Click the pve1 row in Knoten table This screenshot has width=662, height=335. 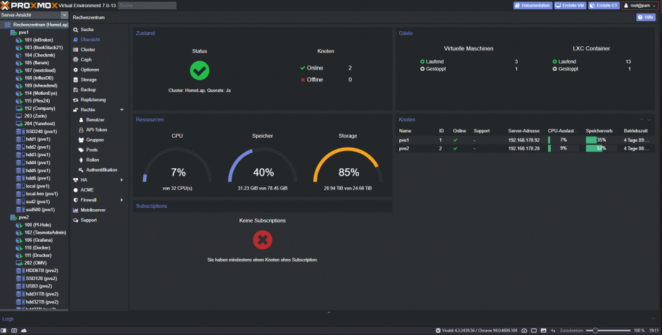click(526, 140)
